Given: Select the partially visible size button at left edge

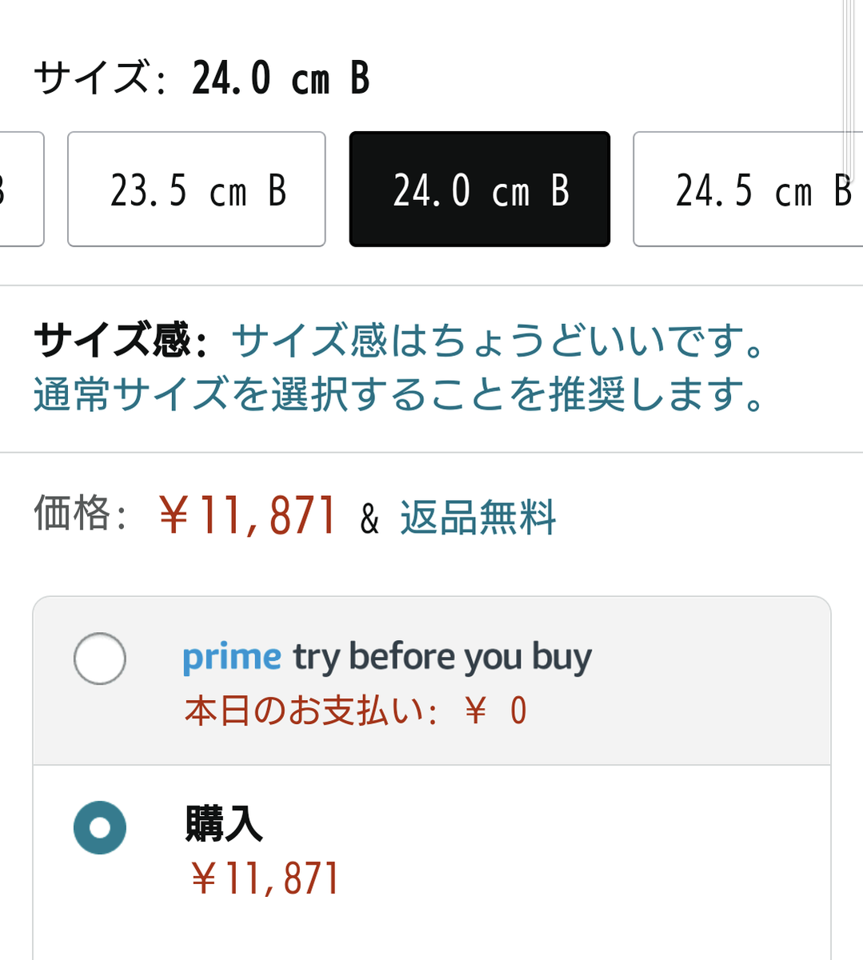Looking at the screenshot, I should coord(20,190).
